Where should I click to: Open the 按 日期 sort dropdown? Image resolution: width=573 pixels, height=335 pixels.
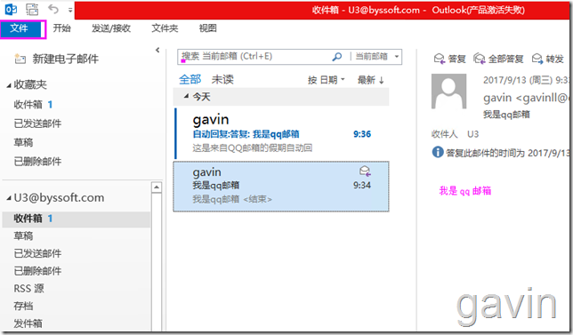coord(327,80)
